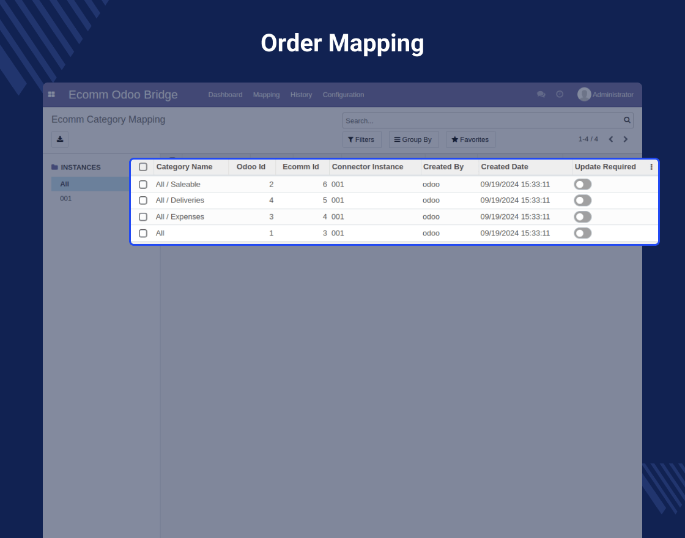685x538 pixels.
Task: Tick checkbox for All / Deliveries row
Action: pos(143,201)
